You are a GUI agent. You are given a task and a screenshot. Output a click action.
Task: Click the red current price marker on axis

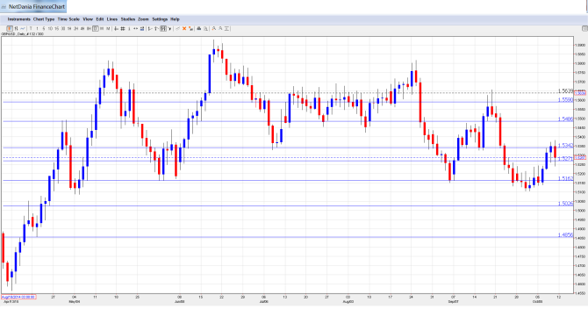click(580, 158)
